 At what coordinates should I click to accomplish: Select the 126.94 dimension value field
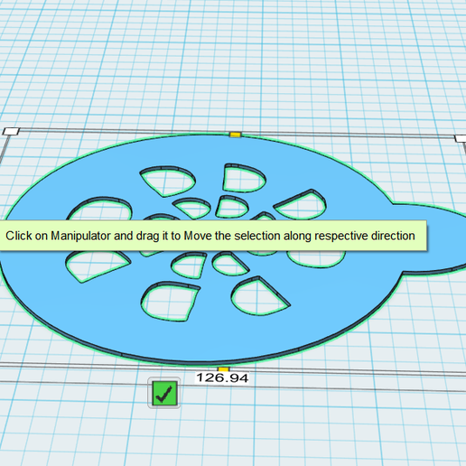pyautogui.click(x=222, y=377)
